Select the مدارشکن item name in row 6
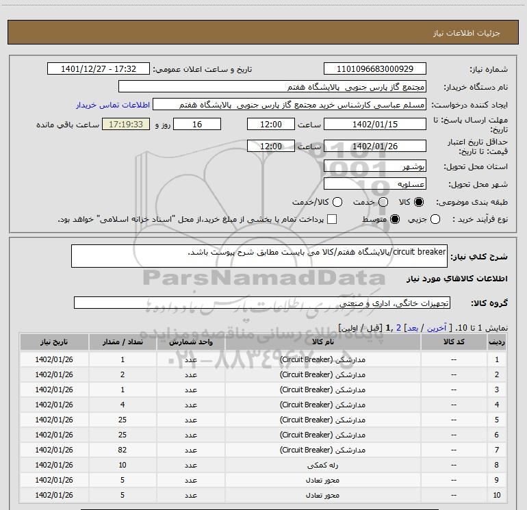527x510 pixels. pos(322,435)
